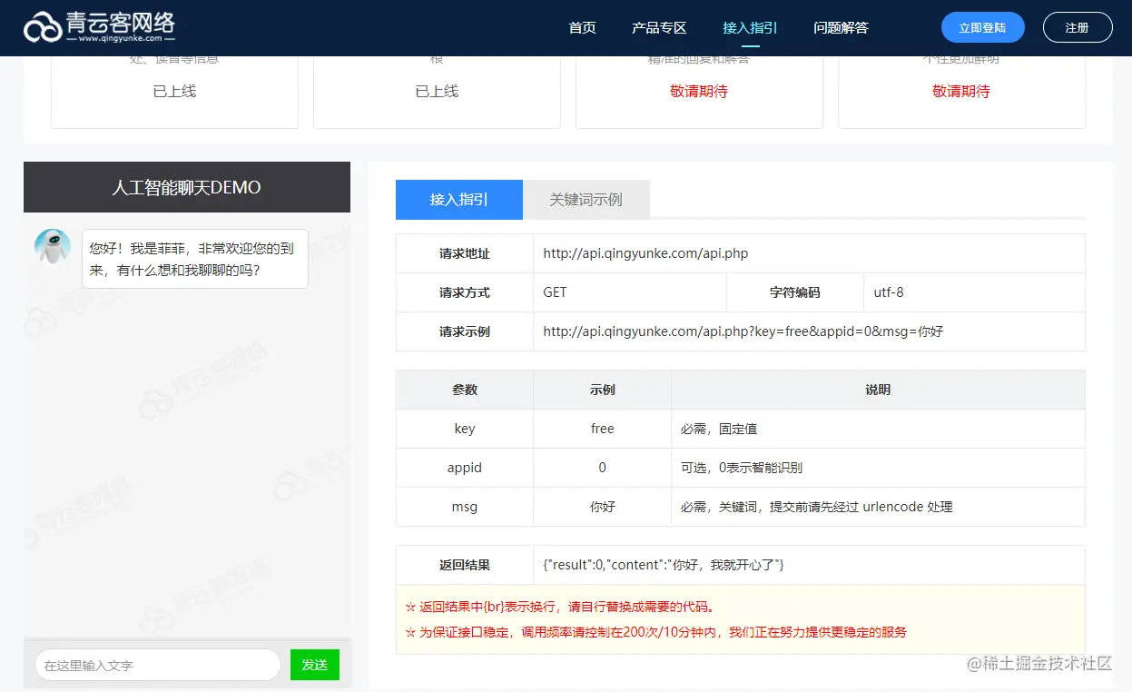Screen dimensions: 1132x692
Task: Click the second 已上线 status text
Action: (437, 91)
